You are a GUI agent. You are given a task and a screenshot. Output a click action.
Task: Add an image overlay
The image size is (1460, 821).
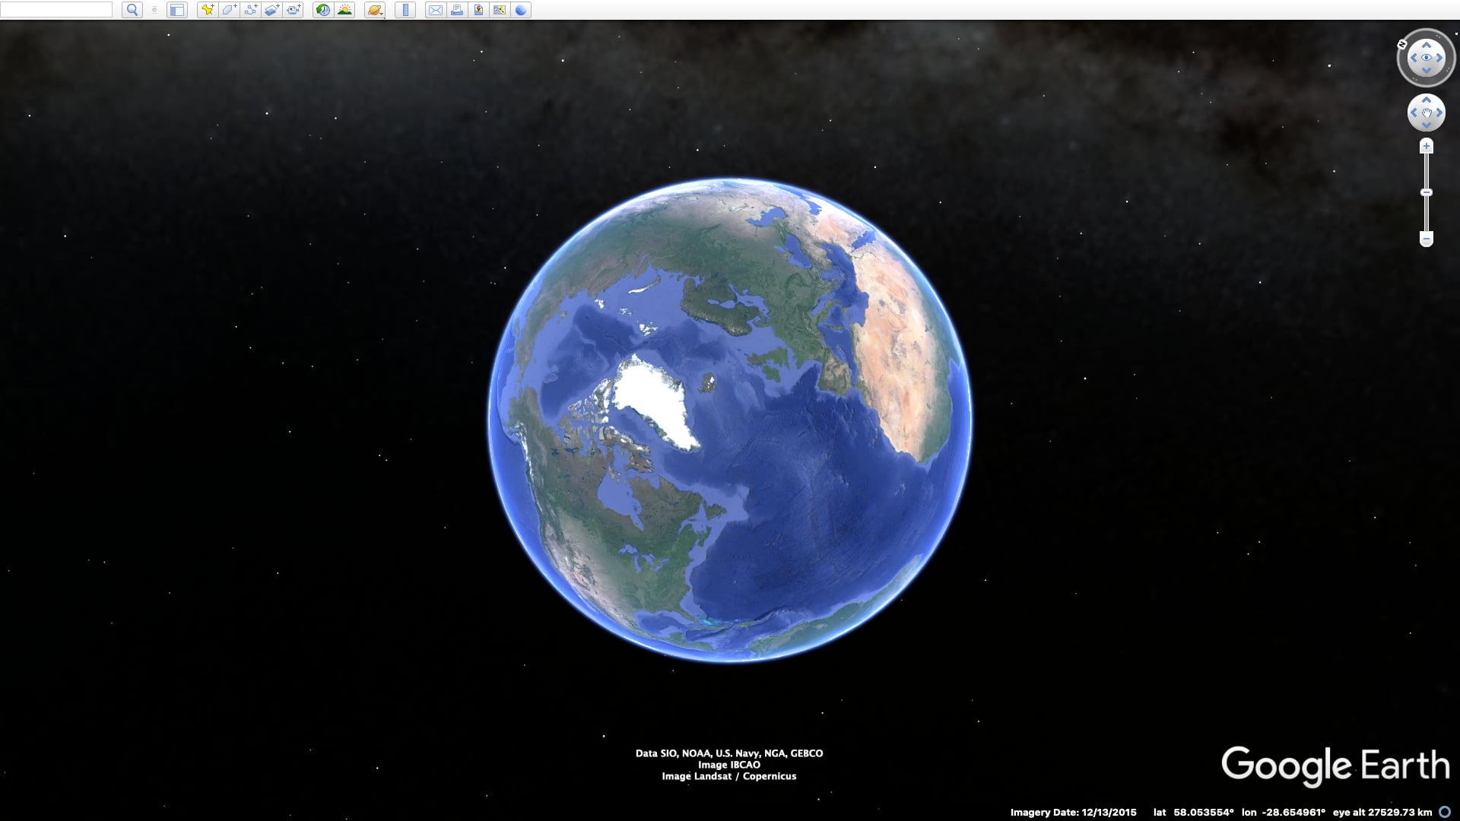pos(271,10)
